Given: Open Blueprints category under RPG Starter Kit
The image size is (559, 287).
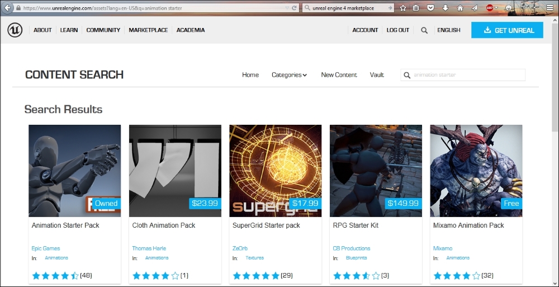Looking at the screenshot, I should tap(356, 258).
